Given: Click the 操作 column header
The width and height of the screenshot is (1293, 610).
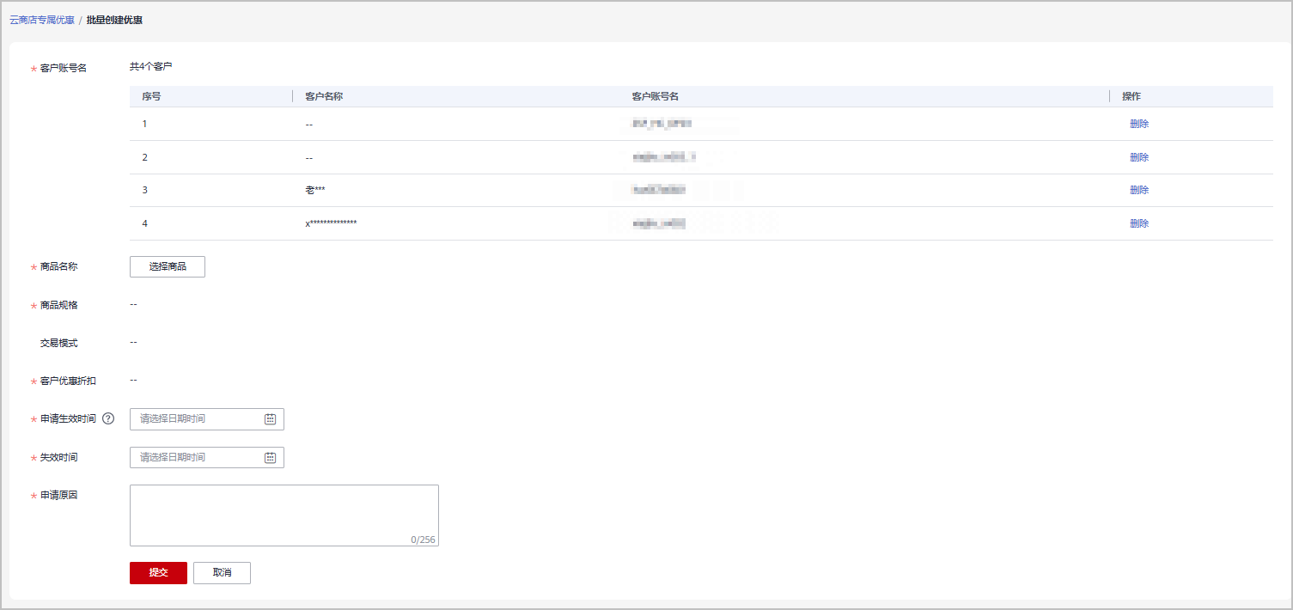Looking at the screenshot, I should [x=1131, y=96].
